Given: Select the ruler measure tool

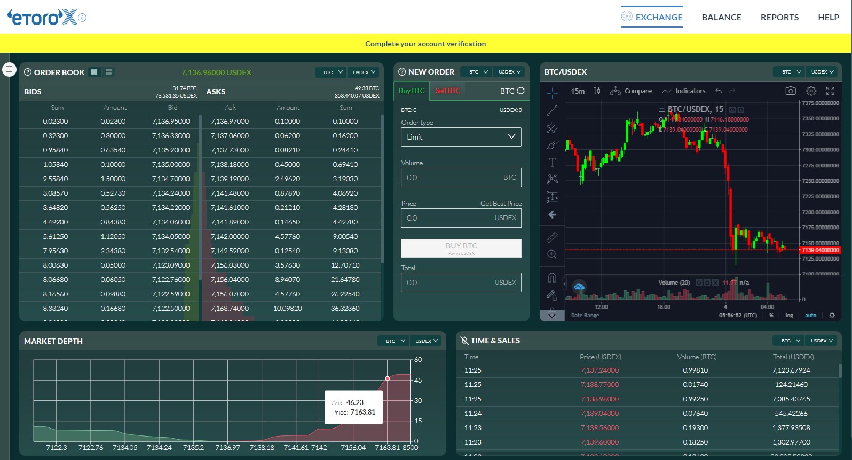Looking at the screenshot, I should 552,237.
